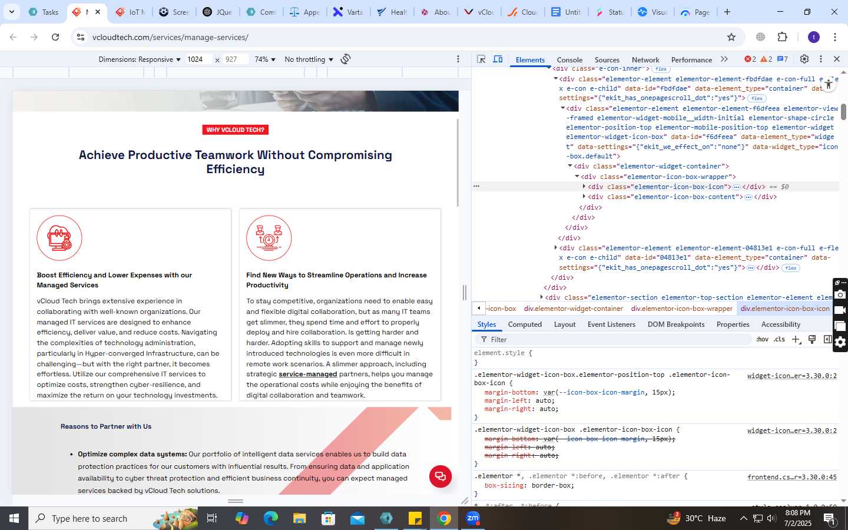The image size is (848, 530).
Task: Expand the elementor-icon-box-icon div node
Action: click(x=584, y=187)
